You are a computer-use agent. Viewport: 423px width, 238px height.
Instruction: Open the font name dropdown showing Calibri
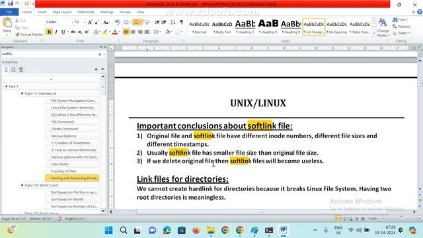coord(72,22)
